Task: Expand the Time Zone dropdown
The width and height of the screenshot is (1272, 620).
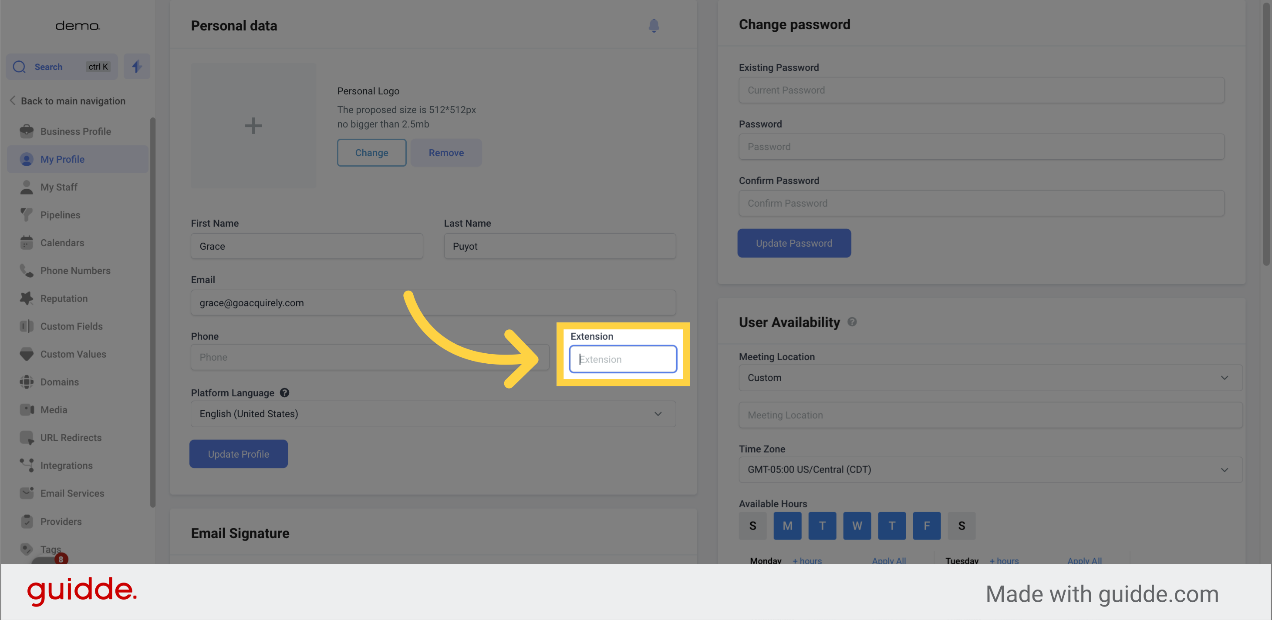Action: coord(989,469)
